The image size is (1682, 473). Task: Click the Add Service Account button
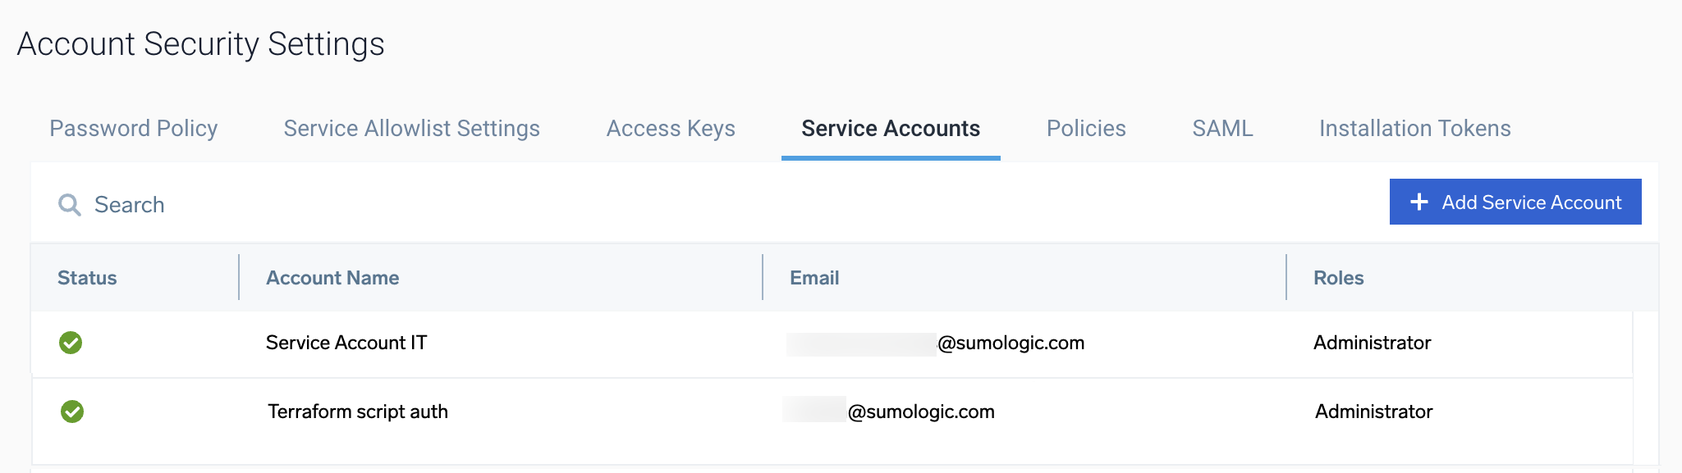pyautogui.click(x=1515, y=201)
